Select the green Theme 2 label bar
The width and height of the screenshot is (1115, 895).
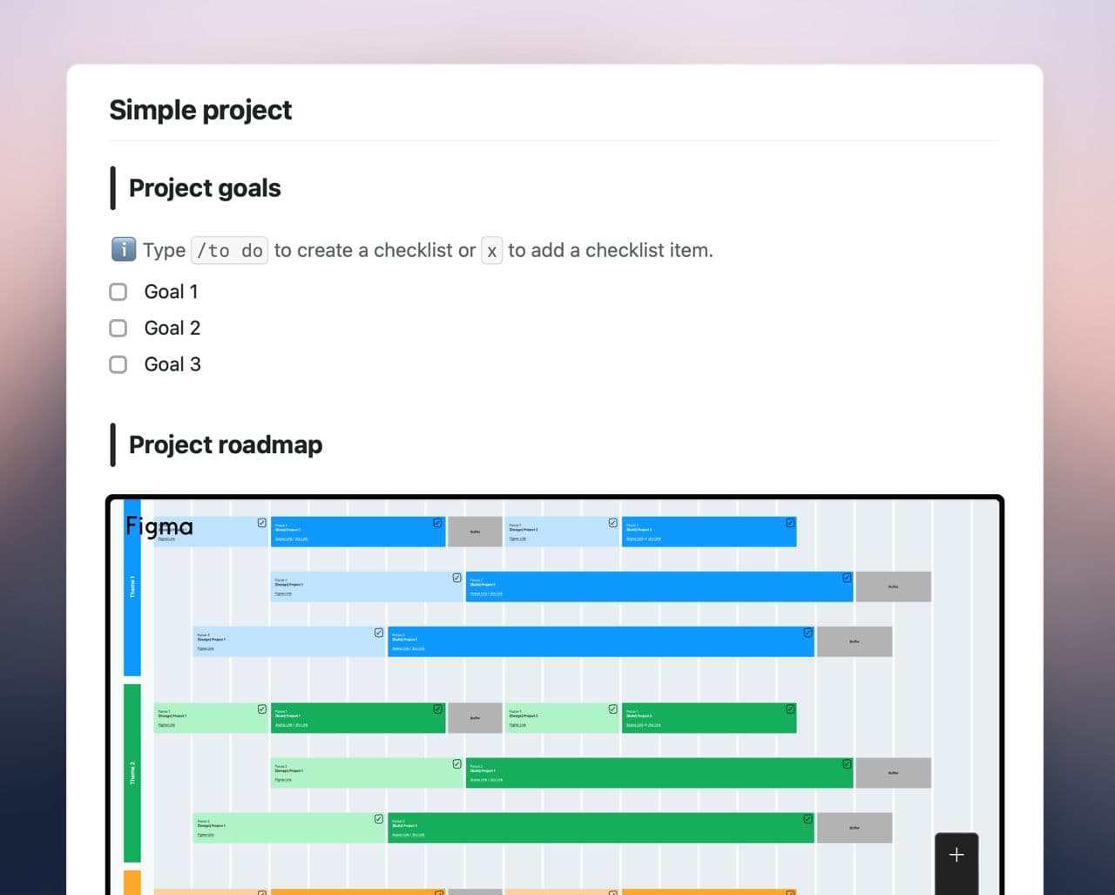click(132, 773)
